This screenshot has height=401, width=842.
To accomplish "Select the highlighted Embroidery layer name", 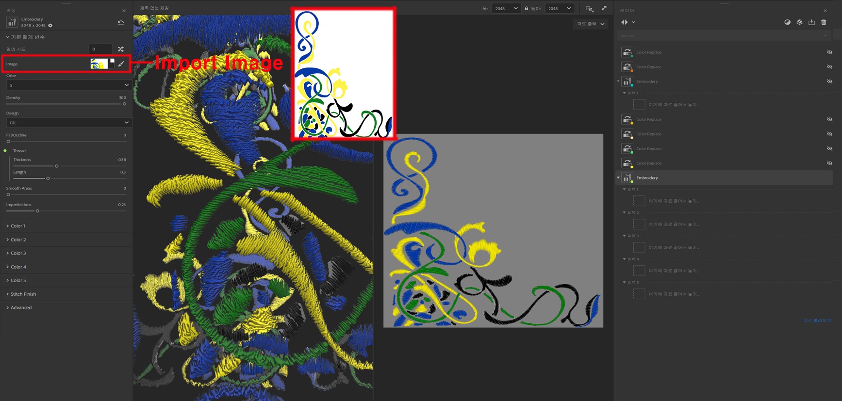I will [647, 178].
